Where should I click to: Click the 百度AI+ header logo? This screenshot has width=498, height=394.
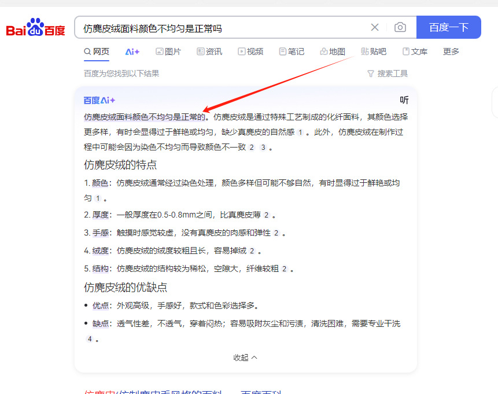(99, 100)
